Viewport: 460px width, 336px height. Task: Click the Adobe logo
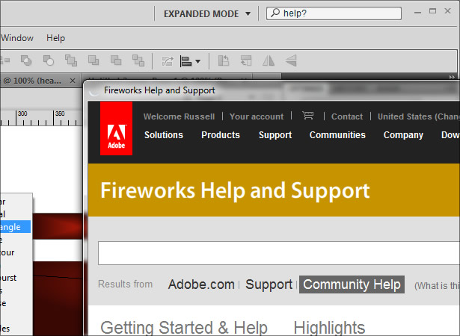pos(116,128)
